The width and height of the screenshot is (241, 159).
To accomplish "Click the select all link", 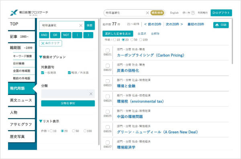I will pyautogui.click(x=142, y=34).
